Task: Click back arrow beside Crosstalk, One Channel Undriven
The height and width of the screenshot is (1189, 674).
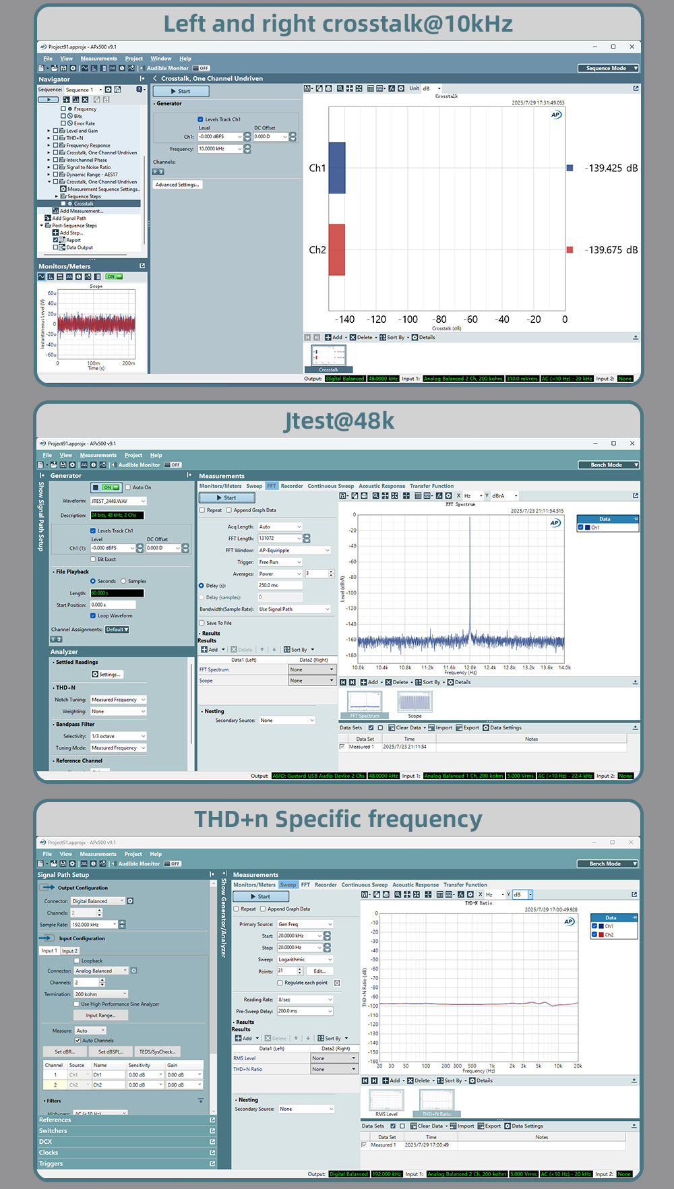Action: click(x=155, y=79)
